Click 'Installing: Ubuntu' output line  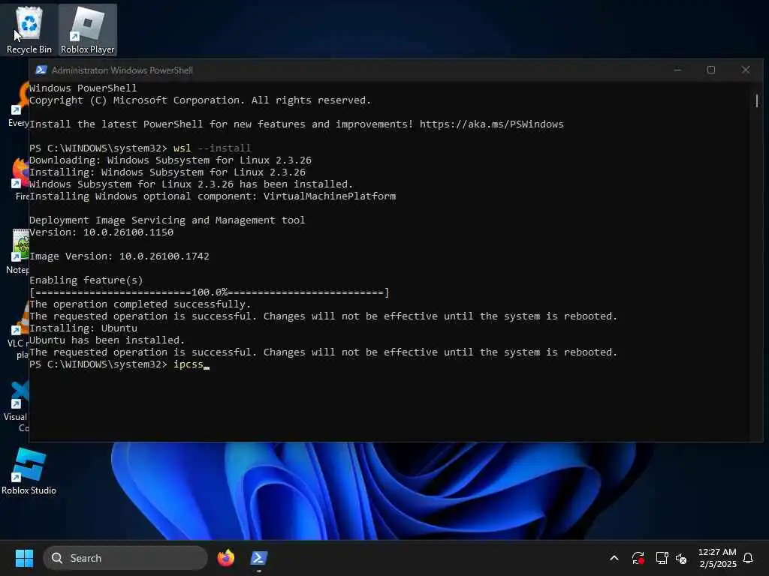point(83,328)
